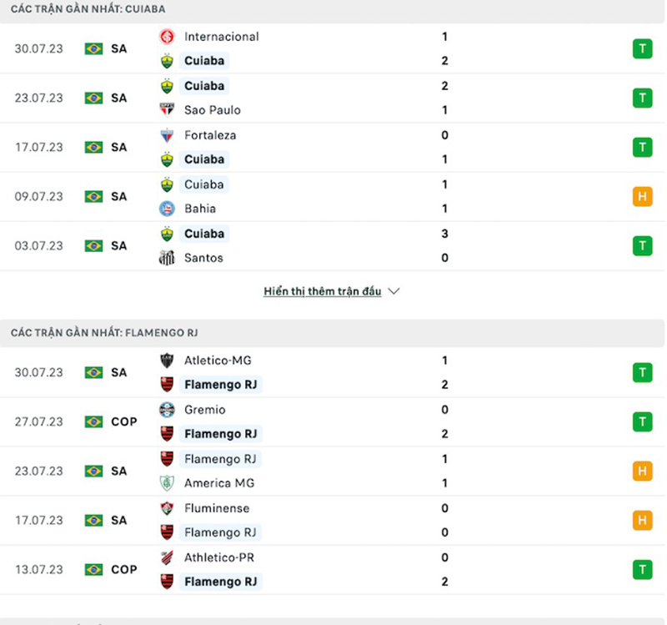
Task: Toggle the green T result badge for Internacional vs Cuiaba
Action: coord(642,48)
